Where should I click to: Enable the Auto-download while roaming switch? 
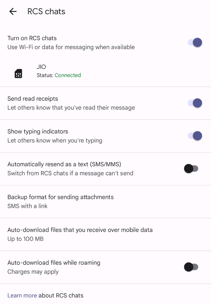pyautogui.click(x=191, y=267)
